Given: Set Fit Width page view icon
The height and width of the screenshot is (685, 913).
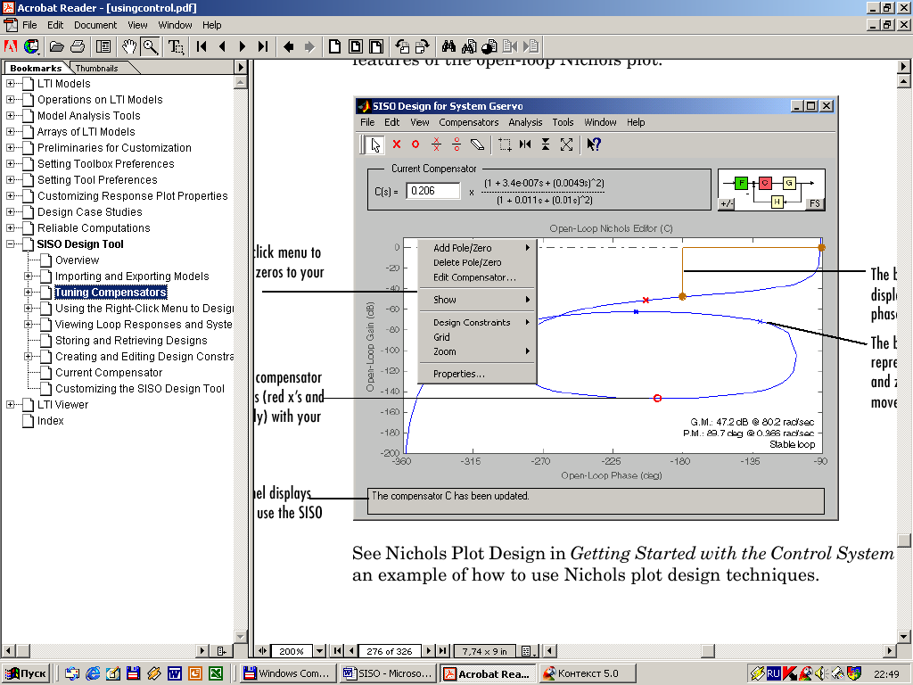Looking at the screenshot, I should 377,46.
